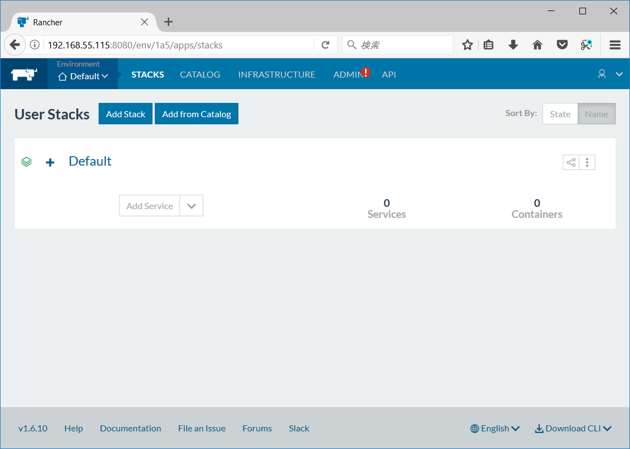Click the browser search box
This screenshot has height=449, width=630.
pos(398,45)
